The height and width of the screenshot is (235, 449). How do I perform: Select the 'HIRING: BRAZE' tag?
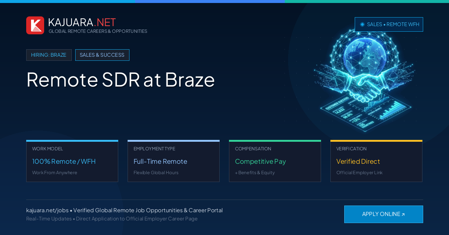click(49, 55)
